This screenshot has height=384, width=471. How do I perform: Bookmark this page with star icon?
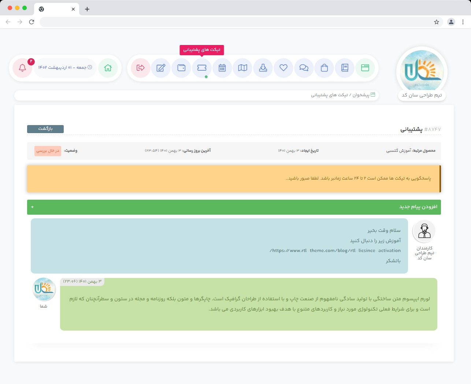[437, 22]
